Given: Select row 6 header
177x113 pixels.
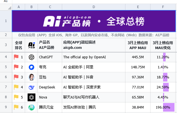Looking at the screenshot, I should (6, 77).
